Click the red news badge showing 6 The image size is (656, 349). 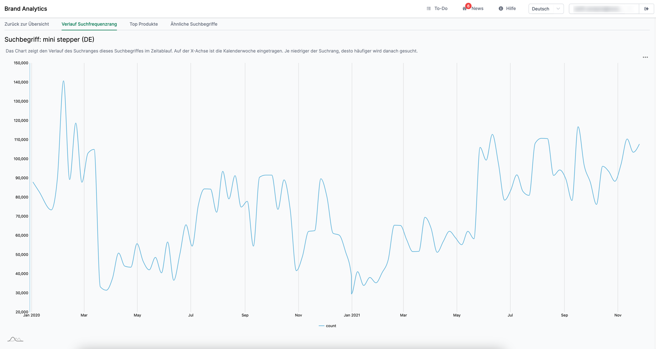(468, 6)
